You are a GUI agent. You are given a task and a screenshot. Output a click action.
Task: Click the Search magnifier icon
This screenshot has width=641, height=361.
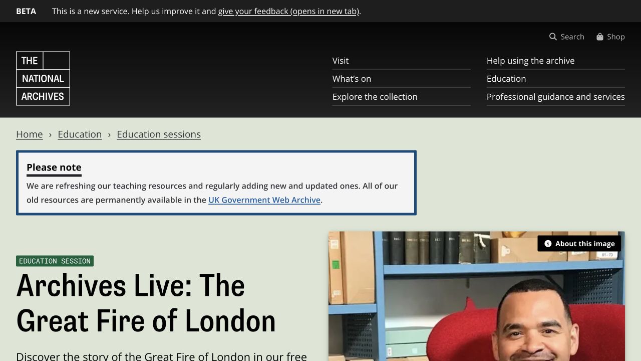click(x=553, y=37)
